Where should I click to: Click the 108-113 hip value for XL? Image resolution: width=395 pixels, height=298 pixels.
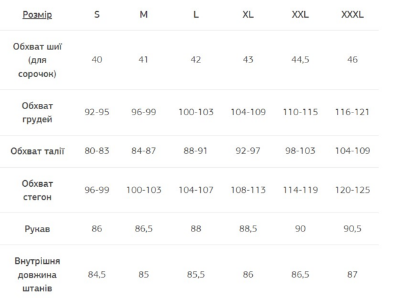click(248, 190)
